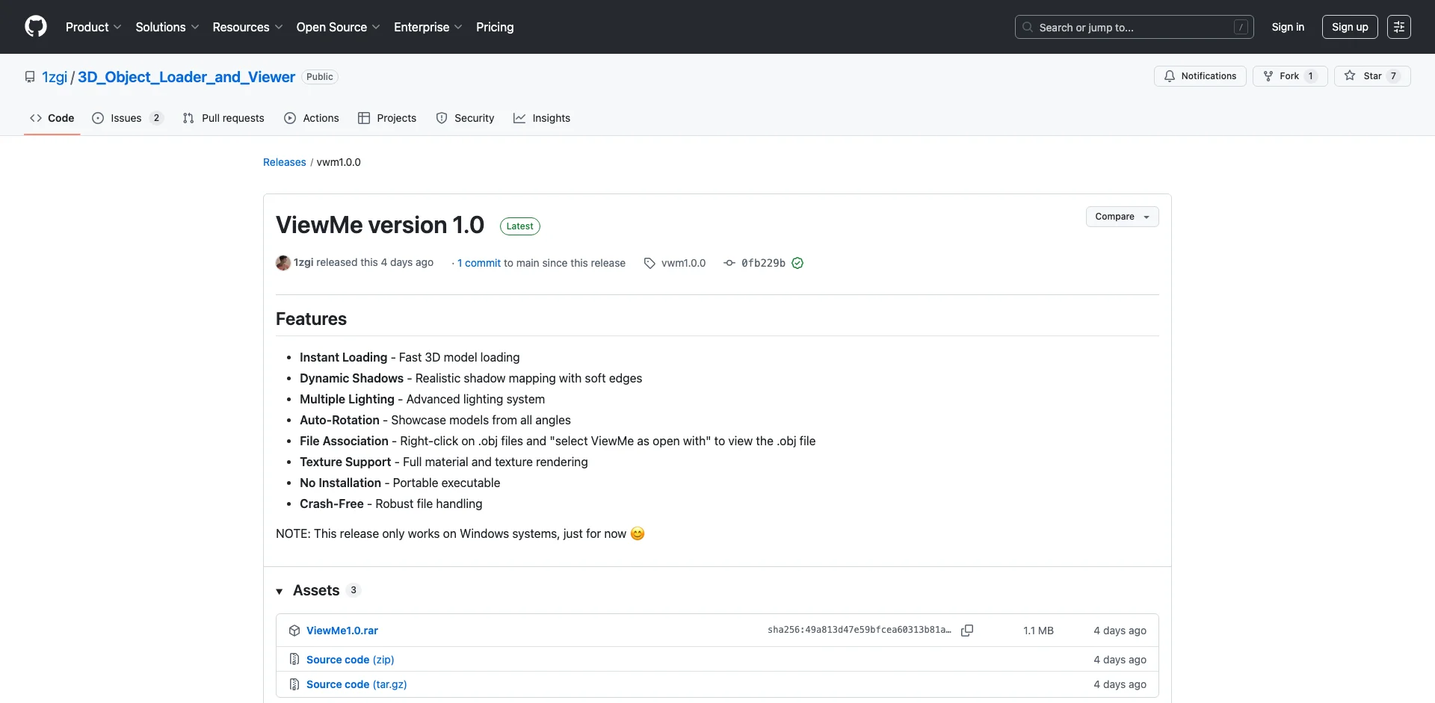
Task: Expand the Open Source menu
Action: click(x=338, y=27)
